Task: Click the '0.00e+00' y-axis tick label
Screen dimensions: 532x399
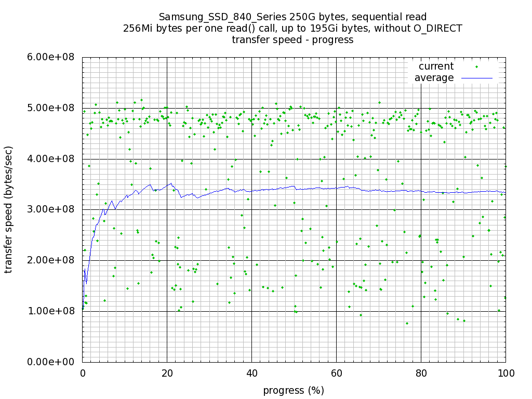Action: click(50, 362)
